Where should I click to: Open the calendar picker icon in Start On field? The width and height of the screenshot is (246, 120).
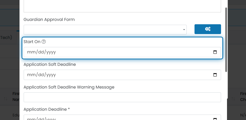(215, 52)
